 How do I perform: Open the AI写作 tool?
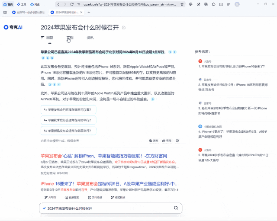click(x=50, y=197)
